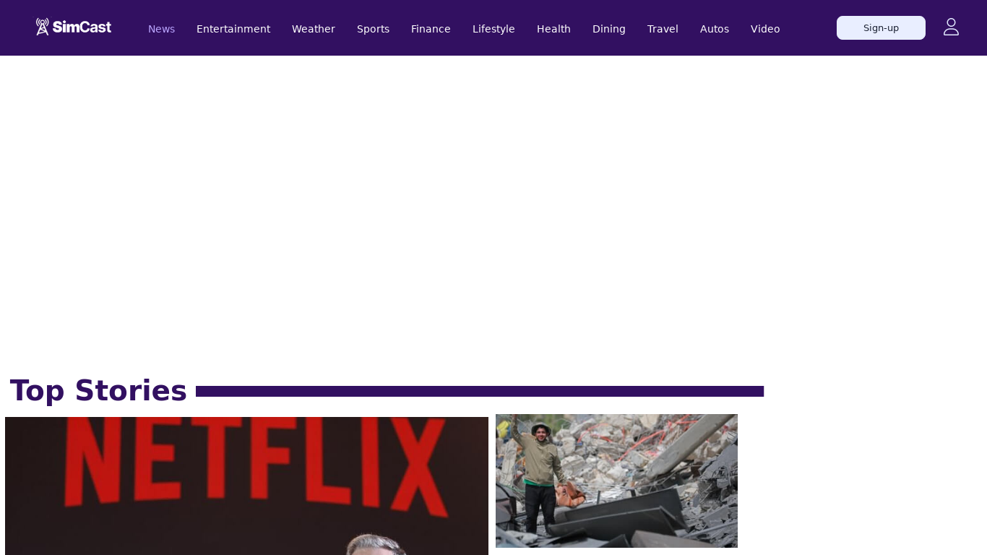This screenshot has width=987, height=555.
Task: Go to the Travel section
Action: coord(663,29)
